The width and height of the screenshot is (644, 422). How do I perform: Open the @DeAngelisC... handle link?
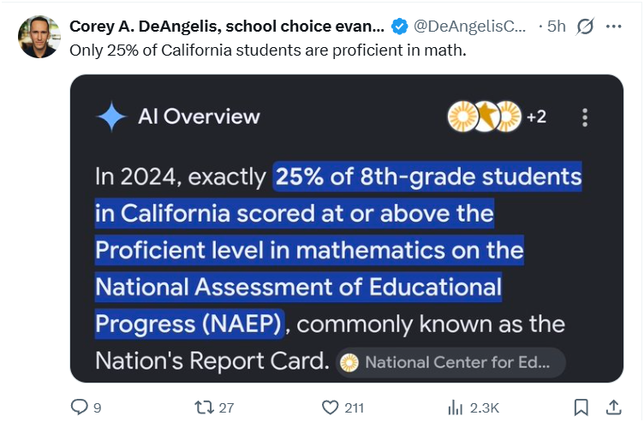tap(469, 27)
